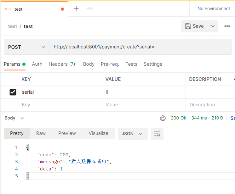235x194 pixels.
Task: Select the Visualize response view
Action: (x=98, y=133)
